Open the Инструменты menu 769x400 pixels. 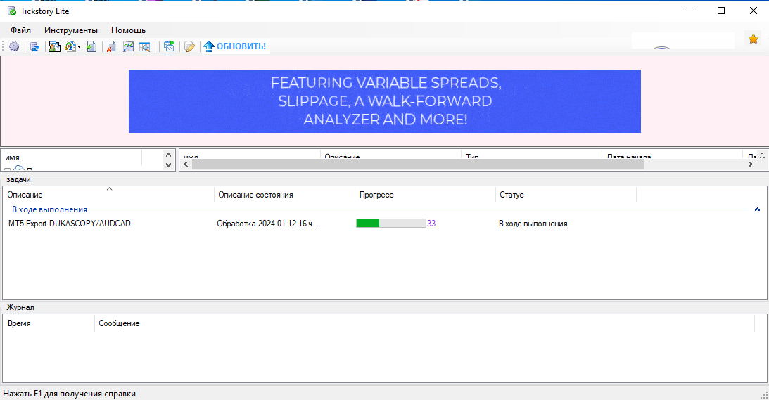(x=71, y=30)
